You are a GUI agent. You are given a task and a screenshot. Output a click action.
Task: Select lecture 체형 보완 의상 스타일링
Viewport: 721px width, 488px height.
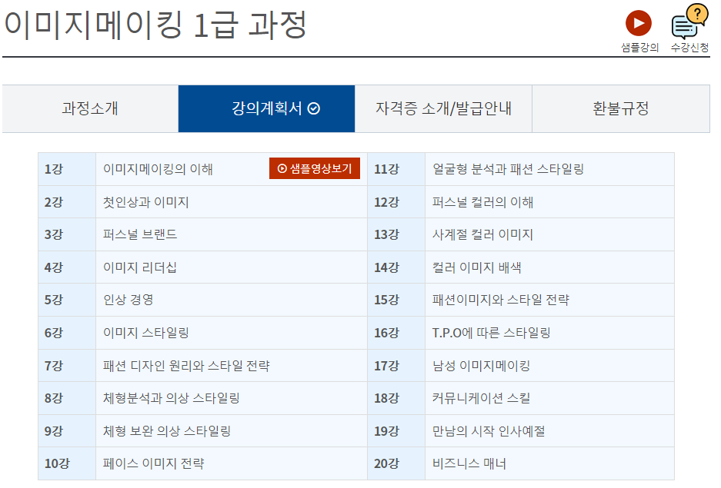(x=166, y=431)
